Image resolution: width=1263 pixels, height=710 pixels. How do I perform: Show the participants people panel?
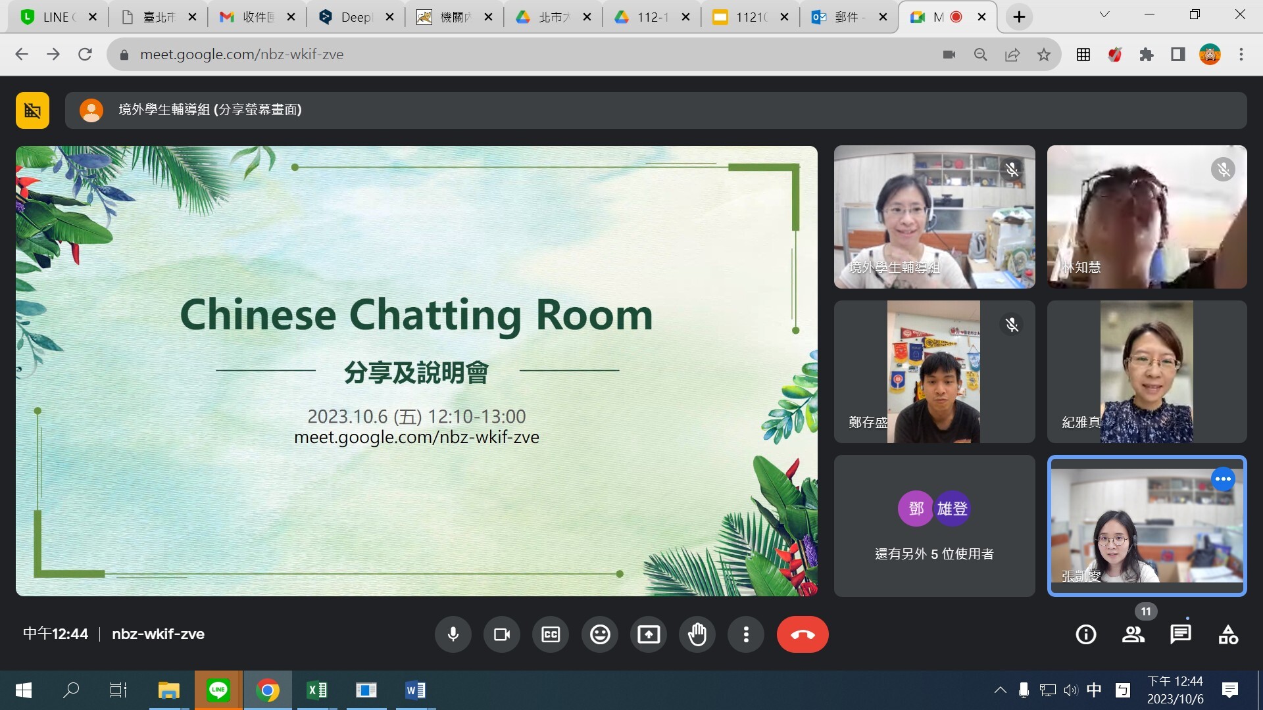click(1133, 634)
